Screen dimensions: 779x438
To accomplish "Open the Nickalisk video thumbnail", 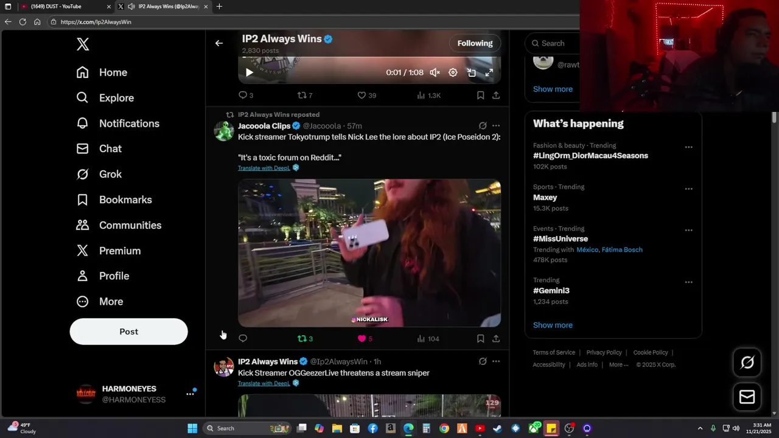I will tap(369, 253).
